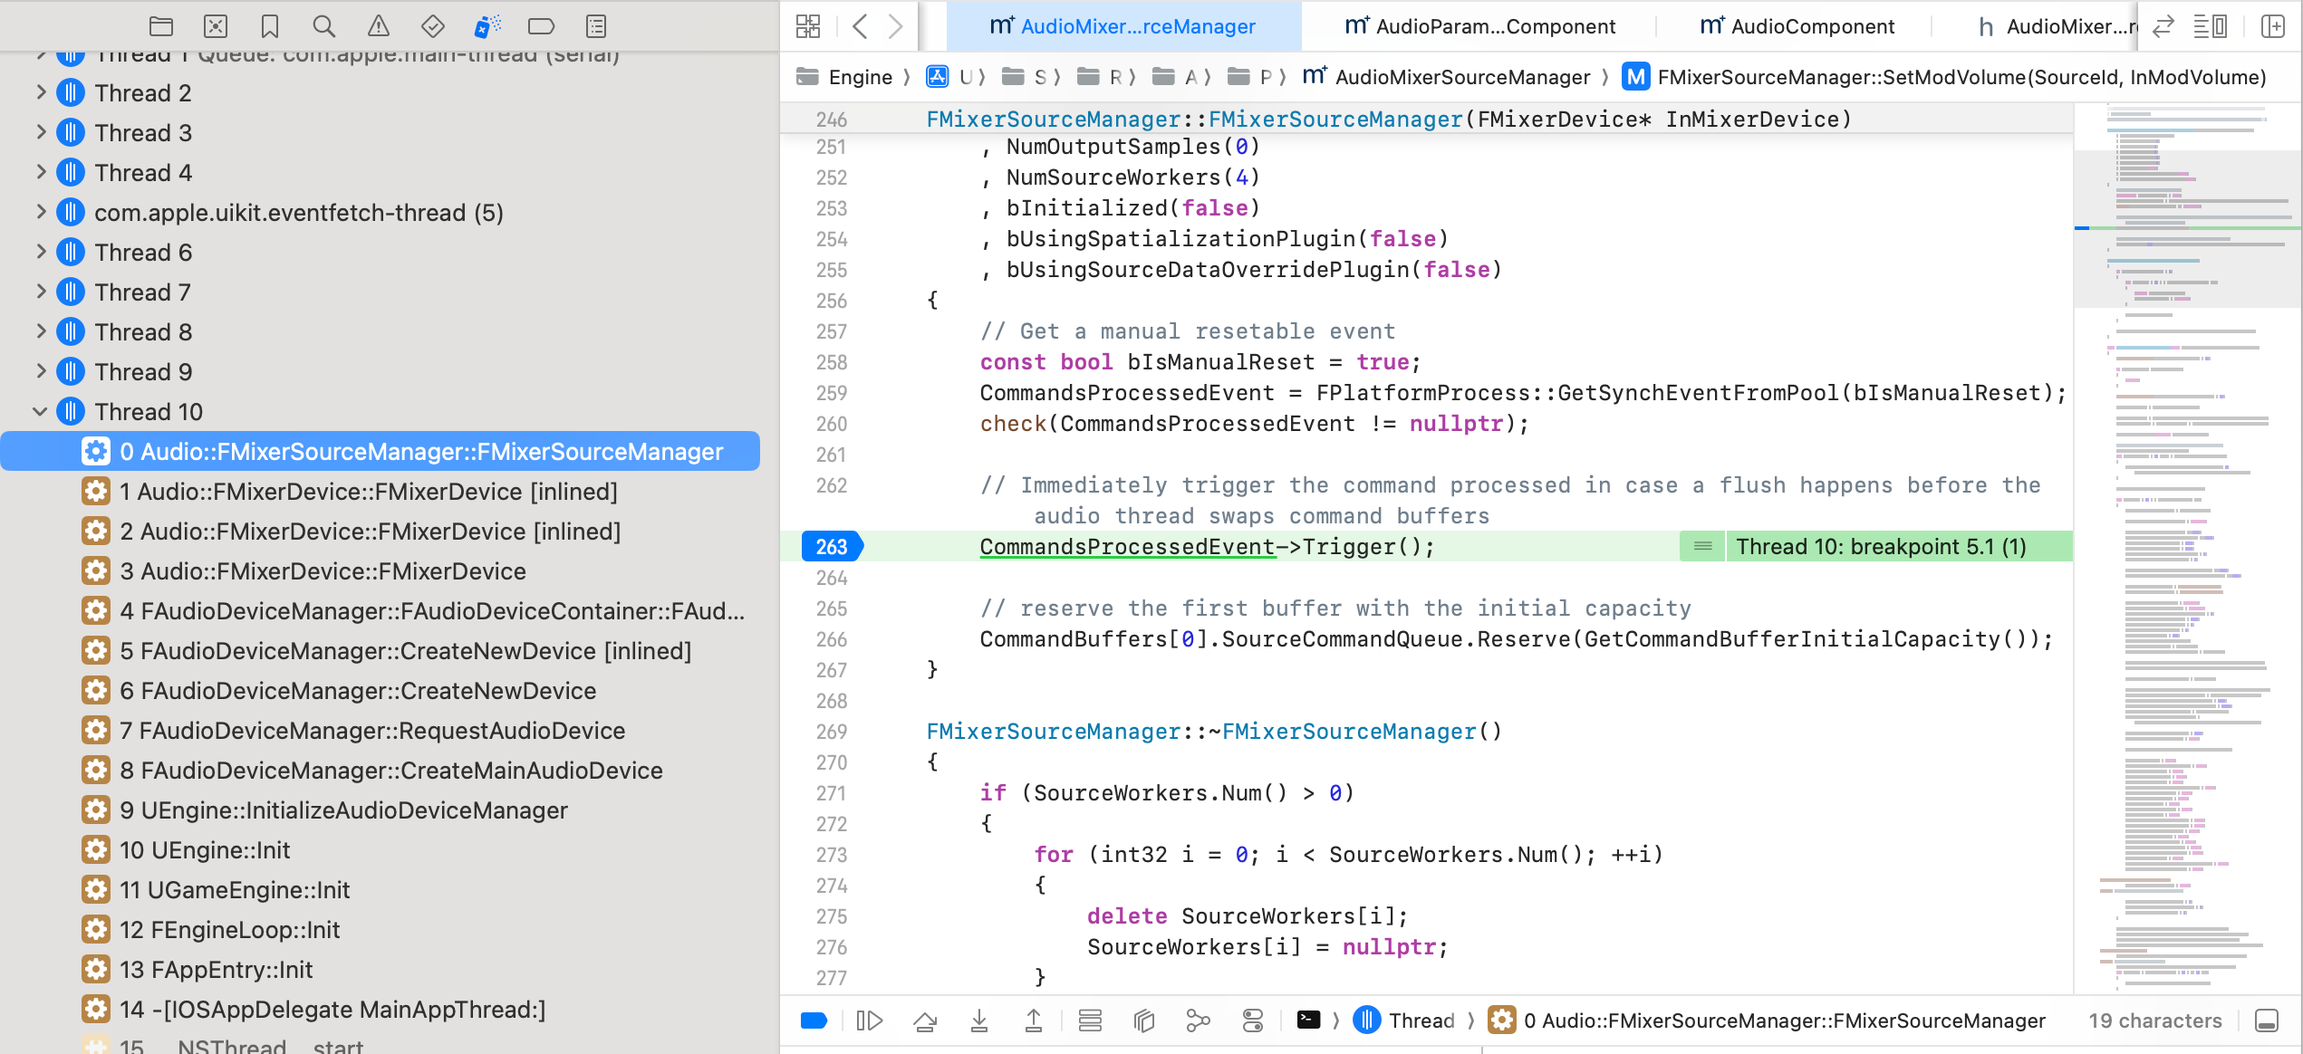Screen dimensions: 2303x1054
Task: Open the Find navigator magnifier icon
Action: point(323,26)
